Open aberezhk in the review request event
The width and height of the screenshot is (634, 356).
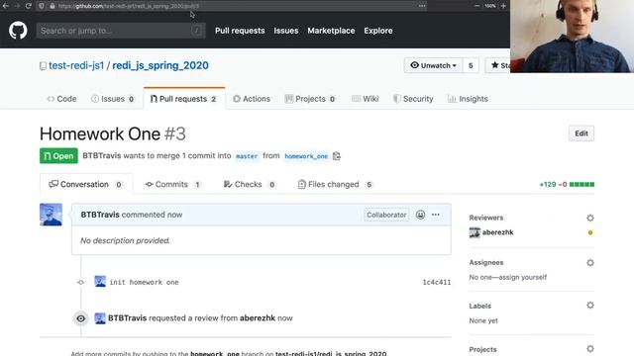click(258, 318)
